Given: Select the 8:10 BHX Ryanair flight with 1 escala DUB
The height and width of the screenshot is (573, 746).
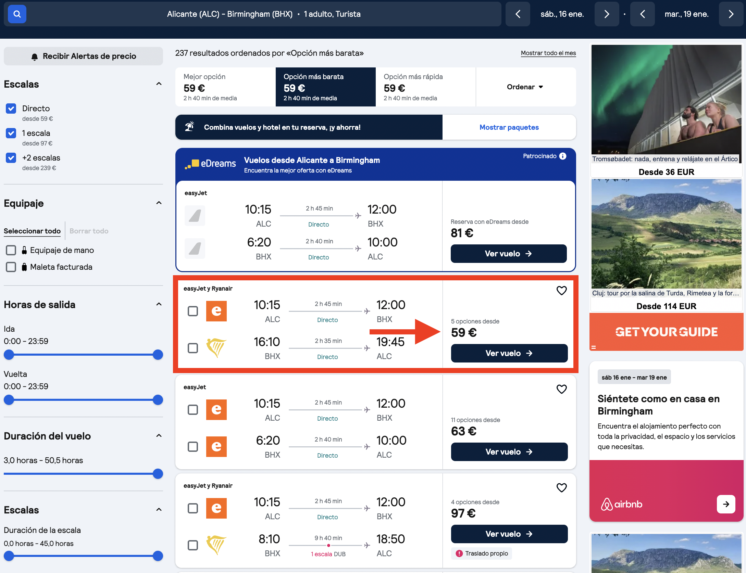Looking at the screenshot, I should click(193, 545).
